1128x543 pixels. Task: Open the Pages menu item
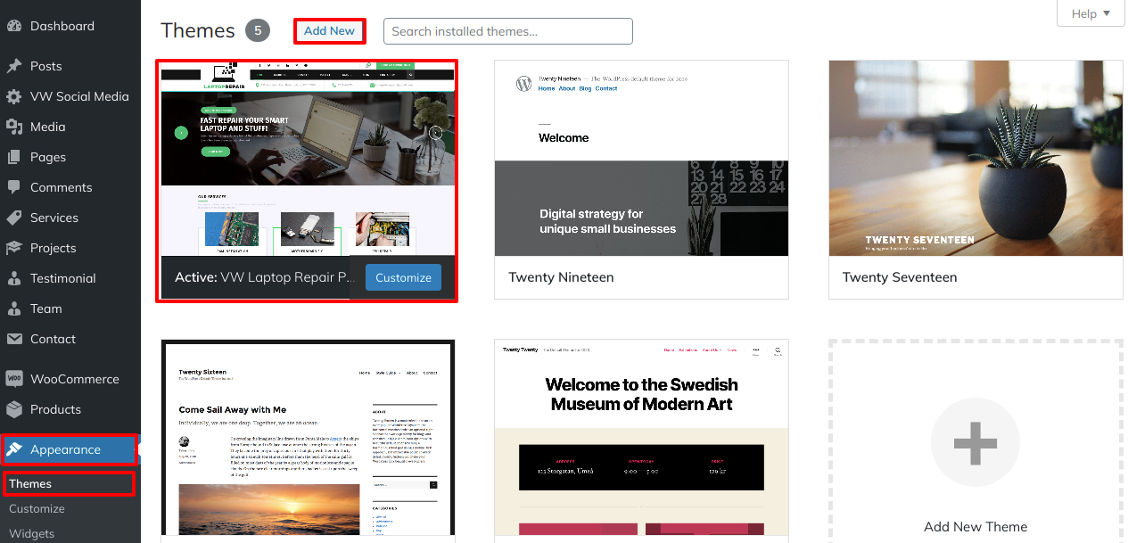pos(48,157)
